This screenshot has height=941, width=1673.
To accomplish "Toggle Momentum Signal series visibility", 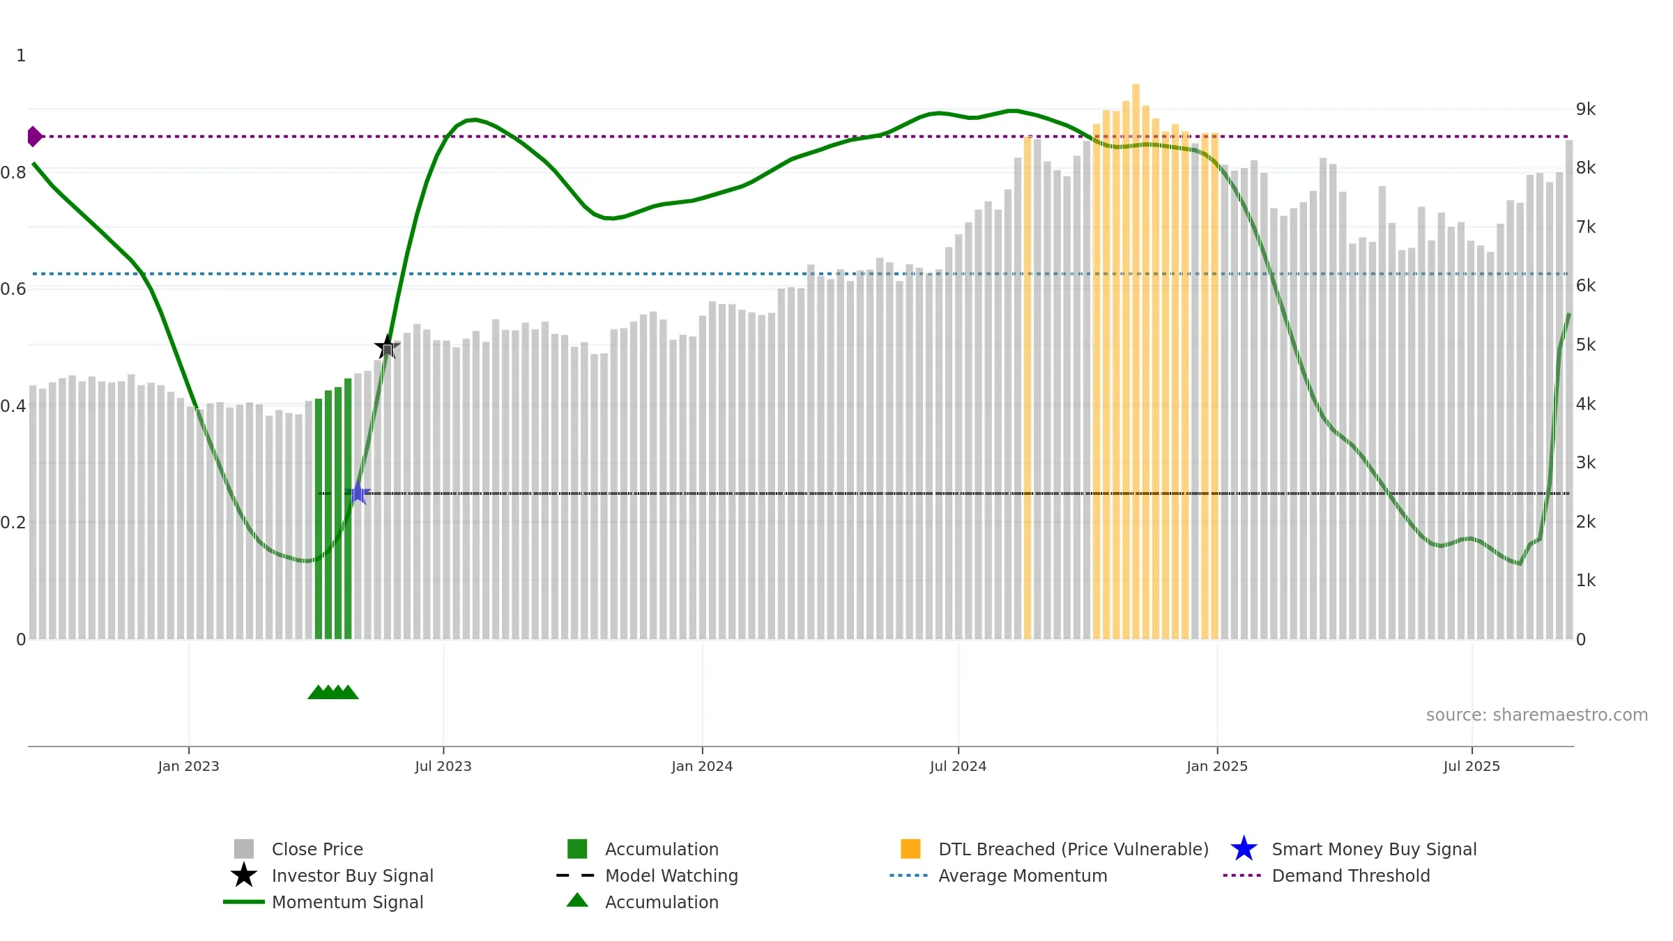I will click(x=323, y=902).
